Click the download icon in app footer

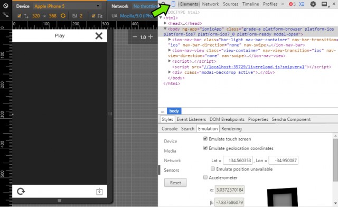99,191
